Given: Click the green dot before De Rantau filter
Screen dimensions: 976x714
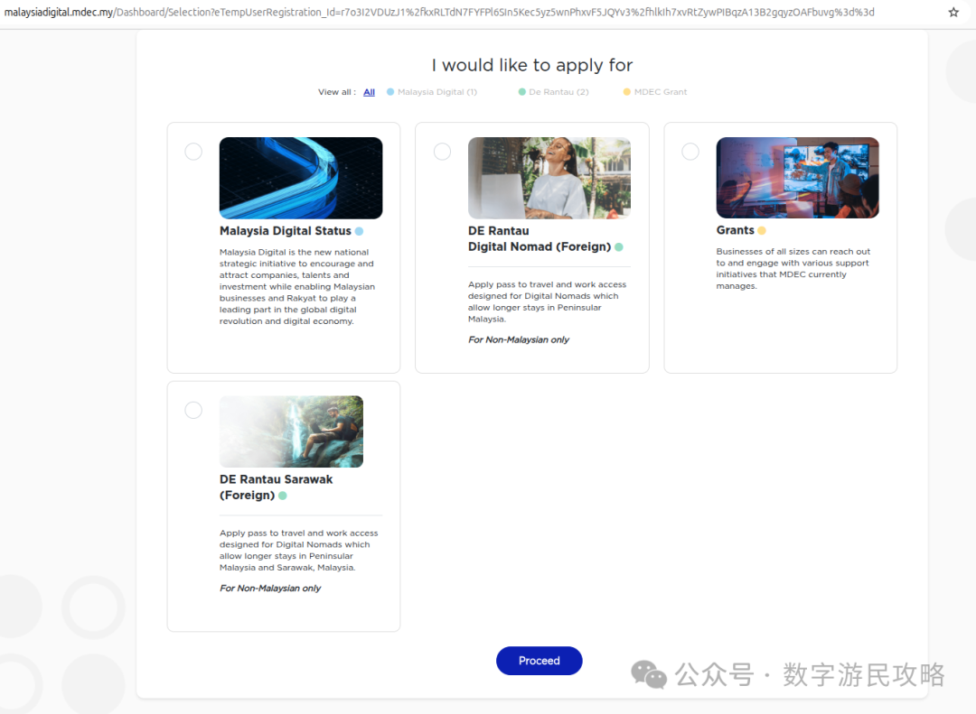Looking at the screenshot, I should [522, 92].
